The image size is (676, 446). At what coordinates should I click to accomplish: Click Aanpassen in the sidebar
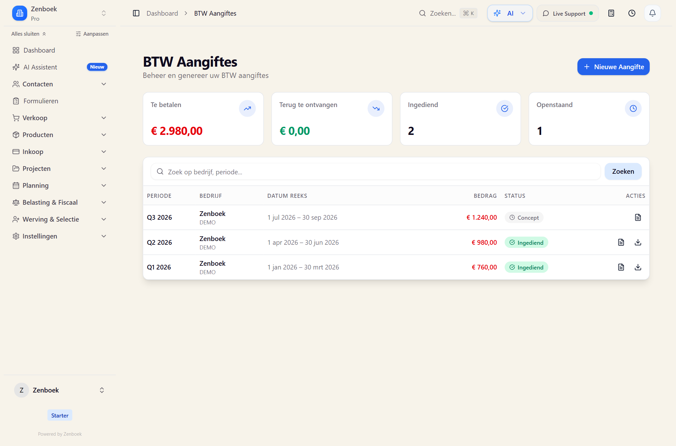[x=92, y=34]
